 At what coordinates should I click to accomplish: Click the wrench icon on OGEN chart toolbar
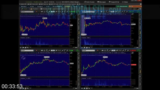pos(110,50)
